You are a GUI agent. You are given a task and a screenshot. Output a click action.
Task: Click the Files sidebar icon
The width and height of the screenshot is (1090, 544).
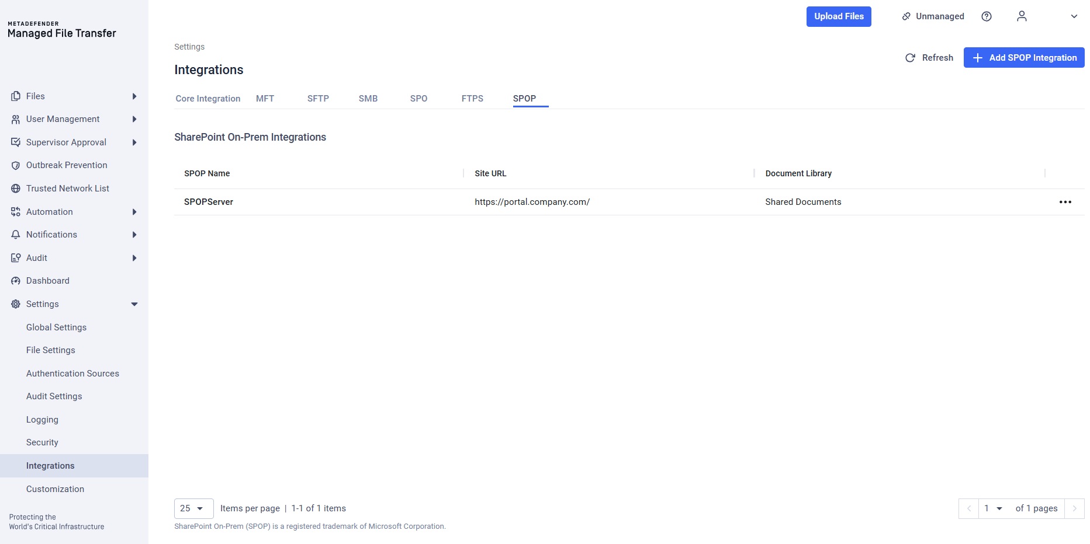(x=16, y=96)
